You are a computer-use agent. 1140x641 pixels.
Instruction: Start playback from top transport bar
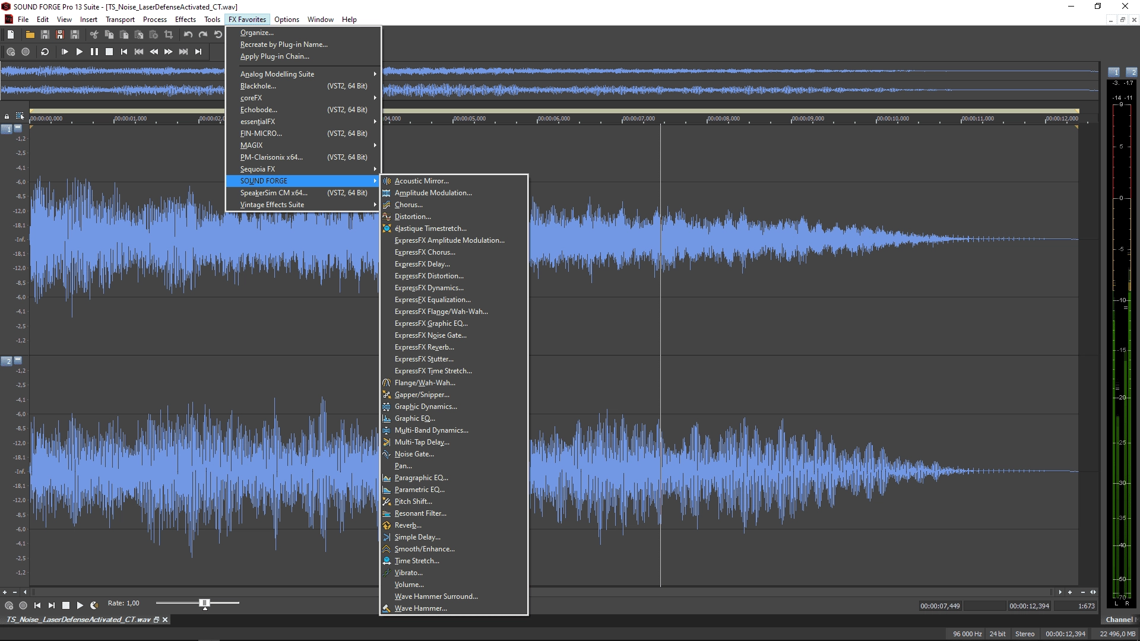coord(79,52)
